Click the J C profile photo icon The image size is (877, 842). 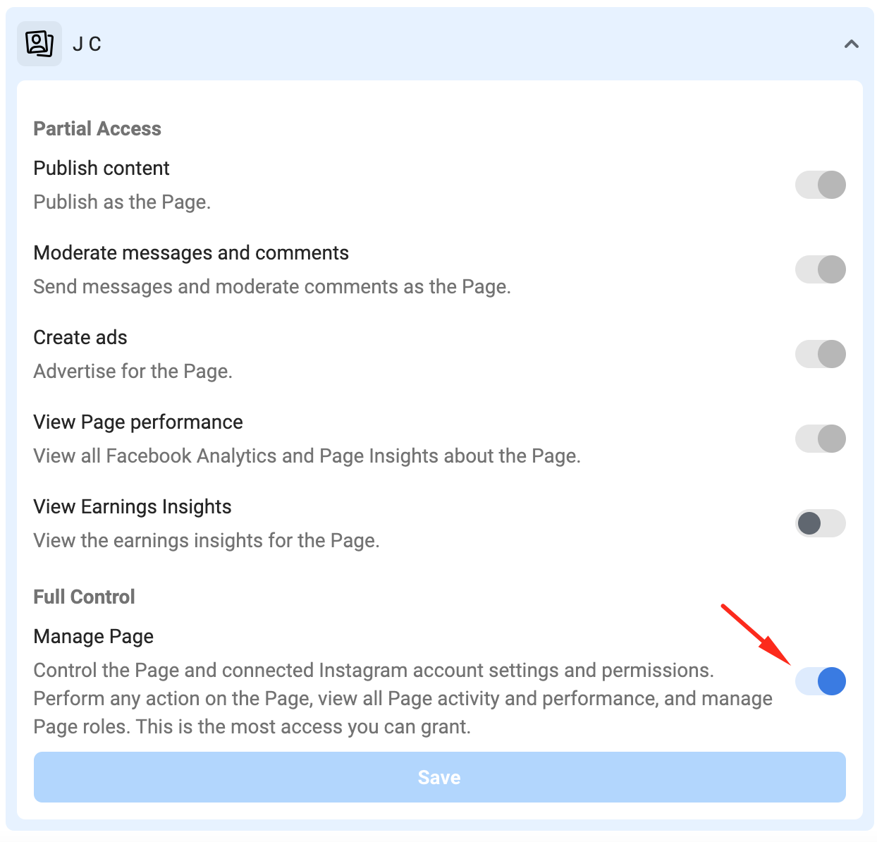(39, 44)
